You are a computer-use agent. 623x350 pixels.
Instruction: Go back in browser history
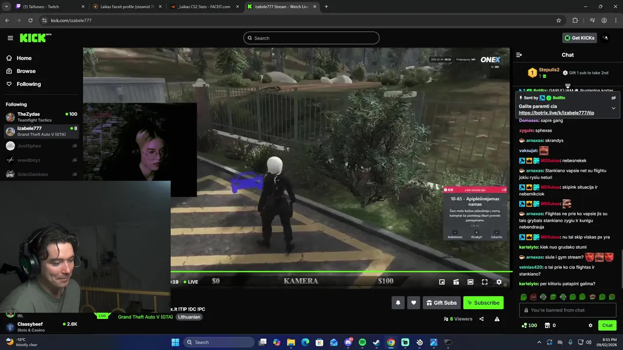point(7,20)
